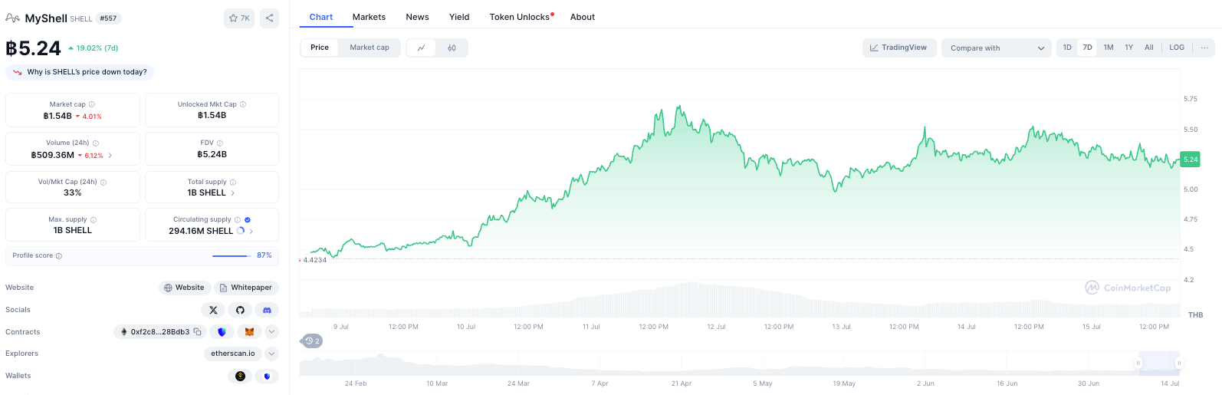Expand Total supply details arrow
Image resolution: width=1222 pixels, height=395 pixels.
click(x=233, y=193)
